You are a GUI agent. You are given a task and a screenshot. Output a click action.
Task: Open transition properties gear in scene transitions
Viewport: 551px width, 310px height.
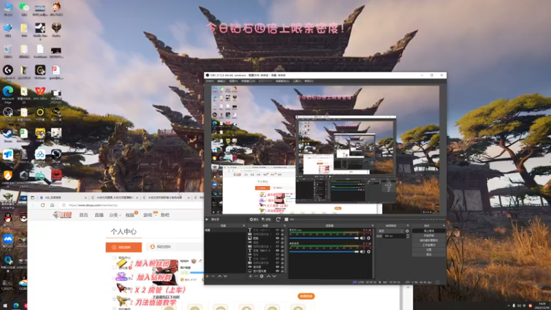[x=407, y=231]
